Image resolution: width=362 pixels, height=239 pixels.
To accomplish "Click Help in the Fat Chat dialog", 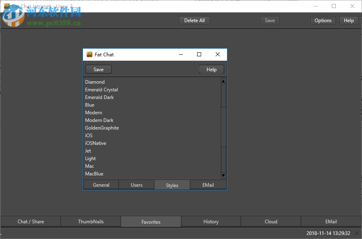I will [x=212, y=69].
